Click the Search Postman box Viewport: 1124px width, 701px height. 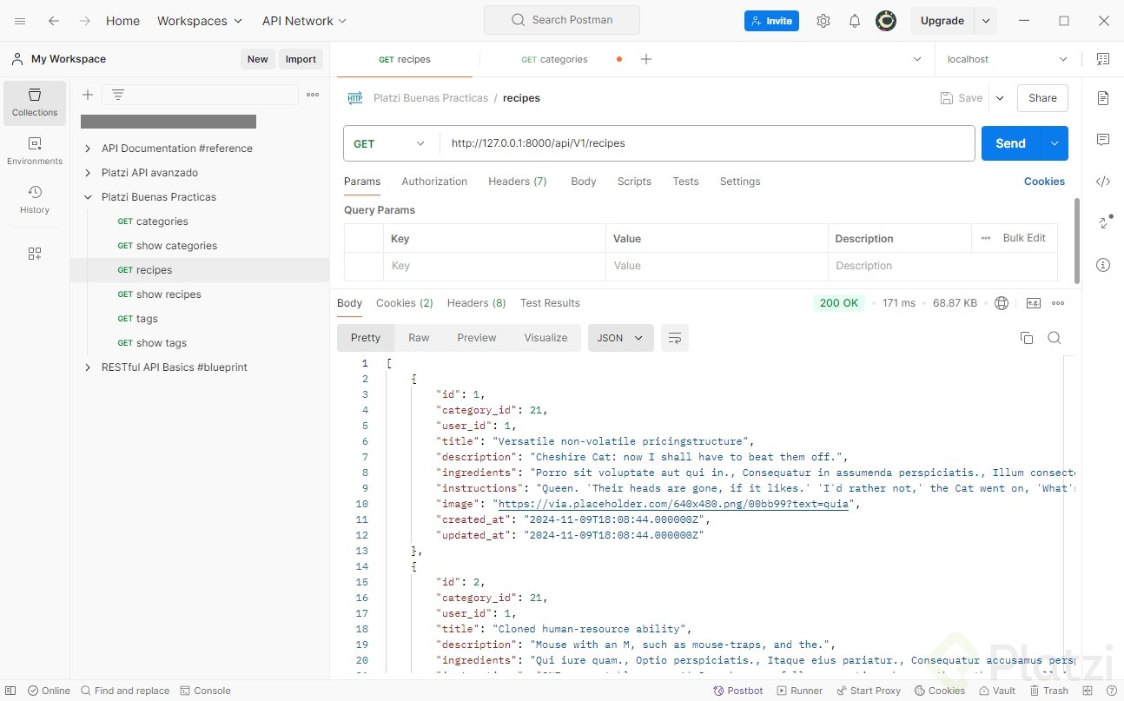[x=562, y=20]
